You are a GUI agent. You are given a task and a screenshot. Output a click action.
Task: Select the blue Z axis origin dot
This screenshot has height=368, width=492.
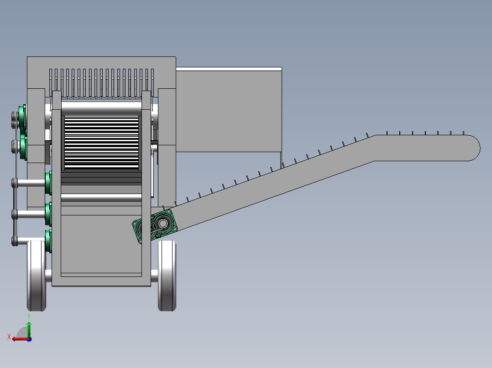click(29, 339)
